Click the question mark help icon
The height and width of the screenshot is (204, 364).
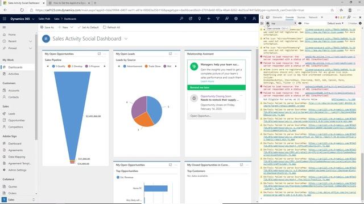click(x=245, y=19)
